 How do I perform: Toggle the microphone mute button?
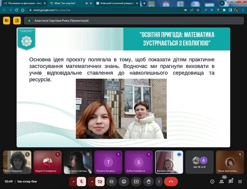[81, 181]
